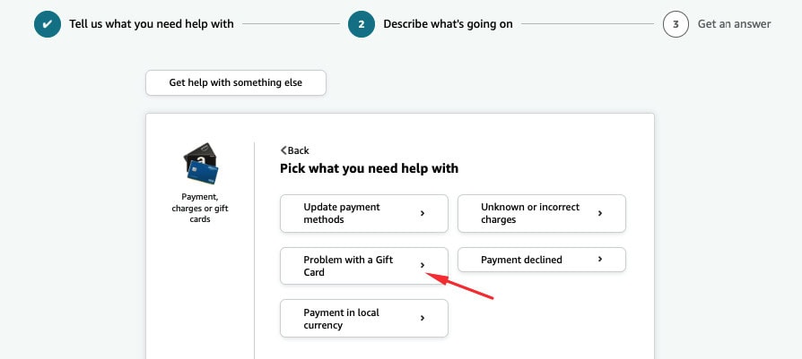Select 'Unknown or incorrect charges' option
This screenshot has width=802, height=359.
click(x=530, y=213)
